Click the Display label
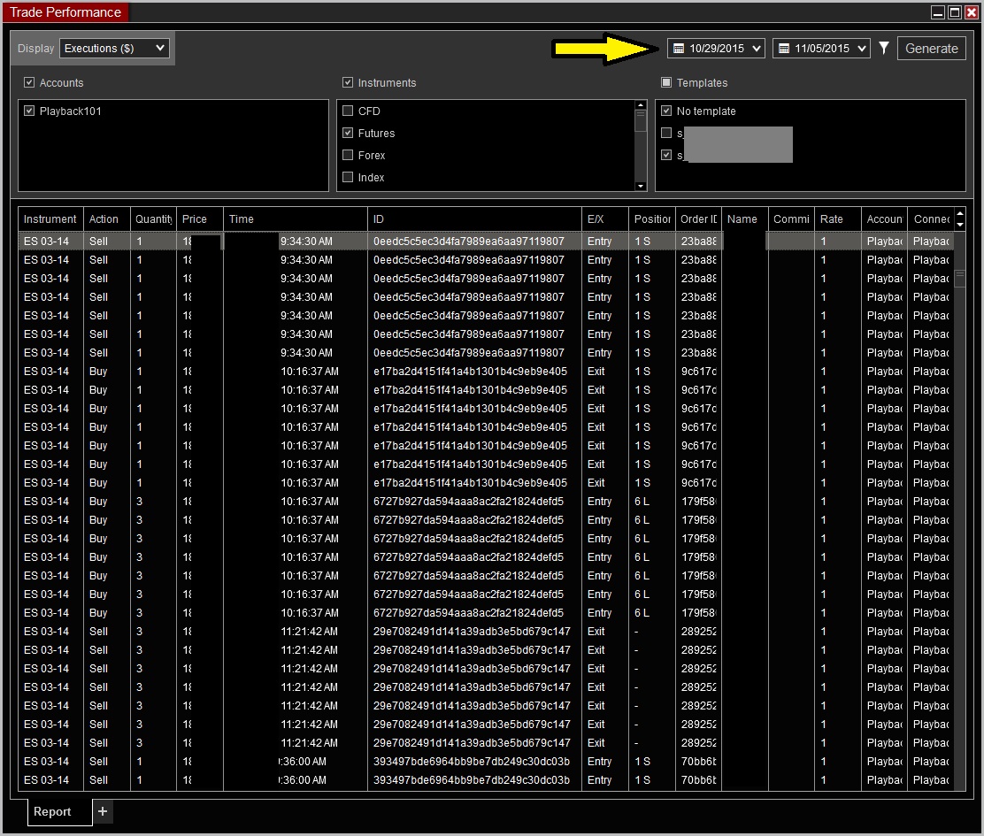This screenshot has height=836, width=984. pyautogui.click(x=35, y=49)
